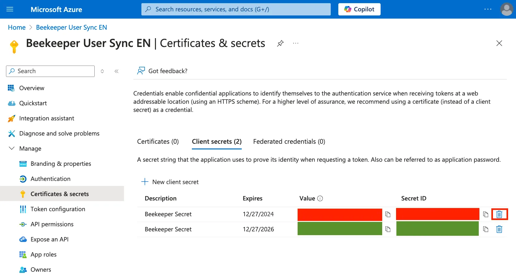Click the Got feedback? link
The width and height of the screenshot is (516, 278).
click(162, 71)
